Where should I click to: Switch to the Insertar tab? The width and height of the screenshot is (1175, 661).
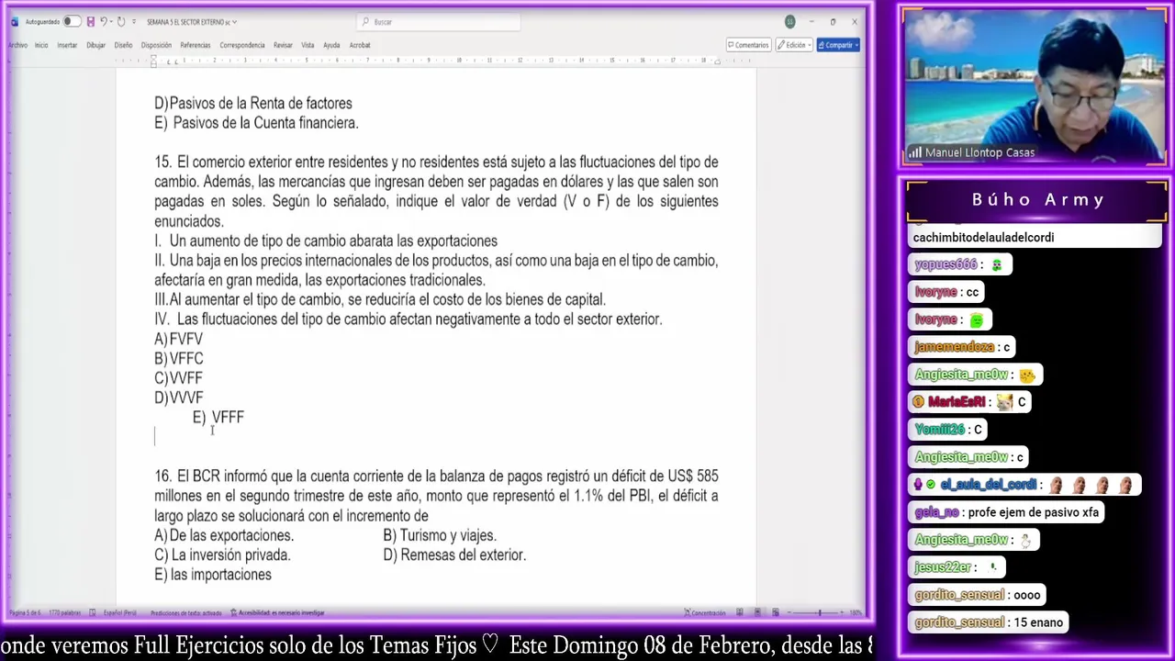(67, 45)
